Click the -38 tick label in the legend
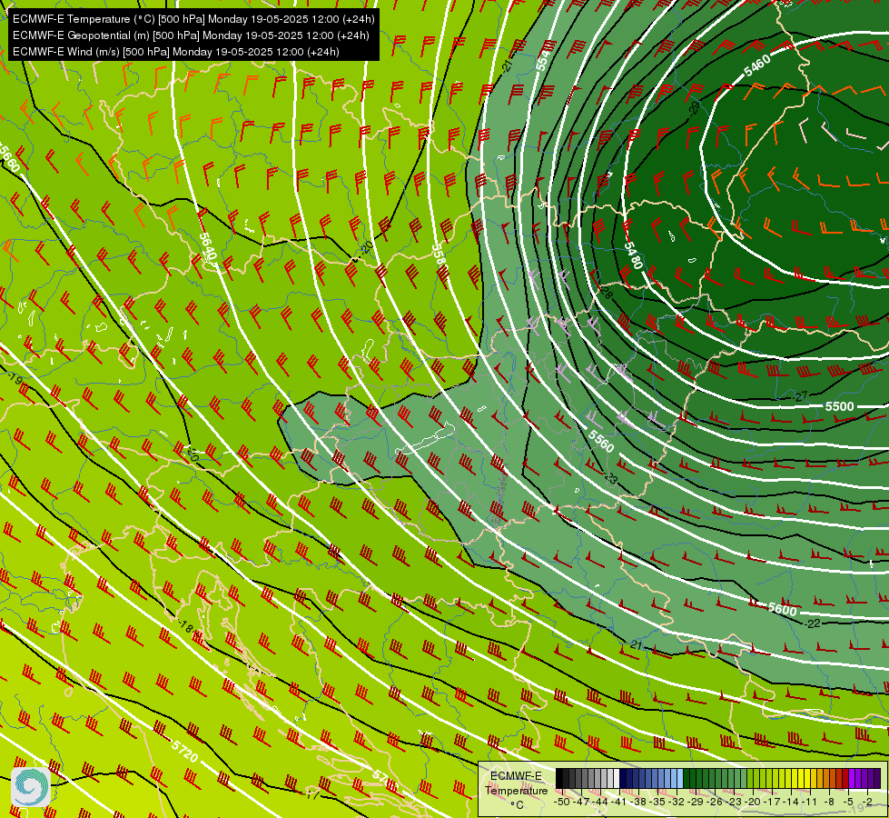The width and height of the screenshot is (889, 818). point(638,802)
